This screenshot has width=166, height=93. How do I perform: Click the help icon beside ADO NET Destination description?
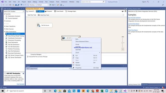click(23, 73)
